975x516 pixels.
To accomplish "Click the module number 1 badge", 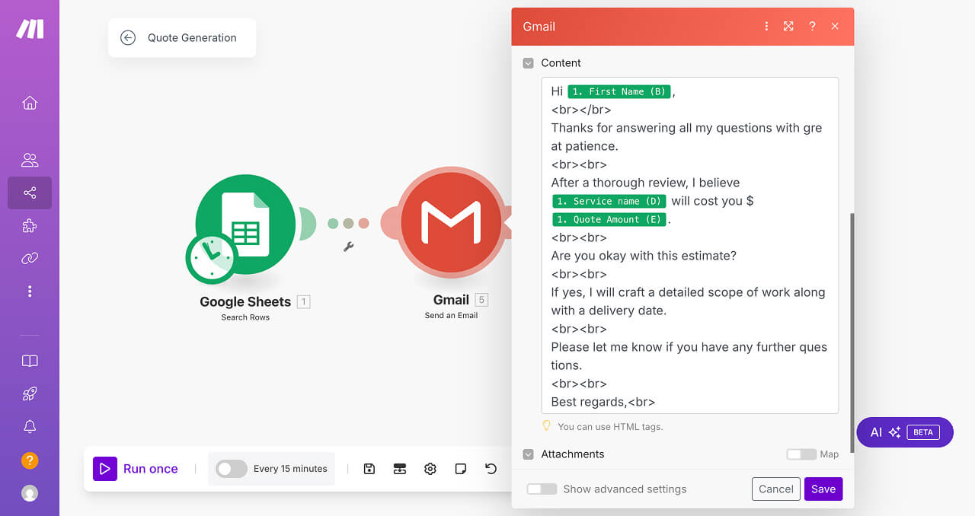I will 303,301.
